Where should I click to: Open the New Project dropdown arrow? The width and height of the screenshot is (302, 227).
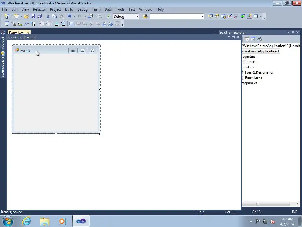(12, 17)
